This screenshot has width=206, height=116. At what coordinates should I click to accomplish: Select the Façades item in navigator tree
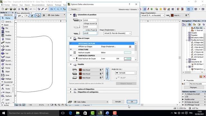click(194, 35)
